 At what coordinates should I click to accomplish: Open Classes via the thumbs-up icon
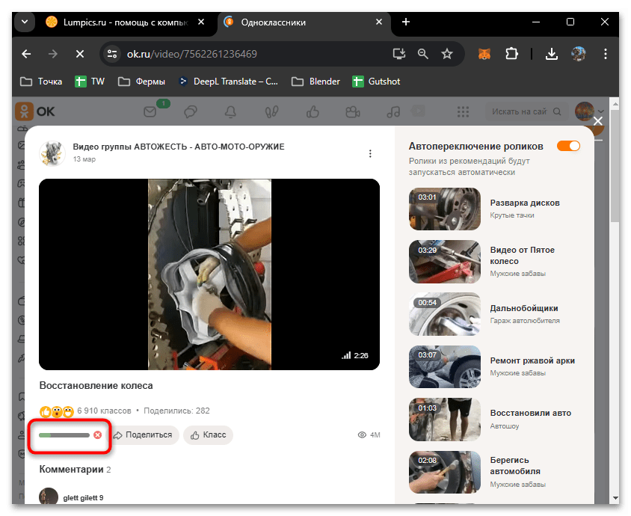[313, 111]
